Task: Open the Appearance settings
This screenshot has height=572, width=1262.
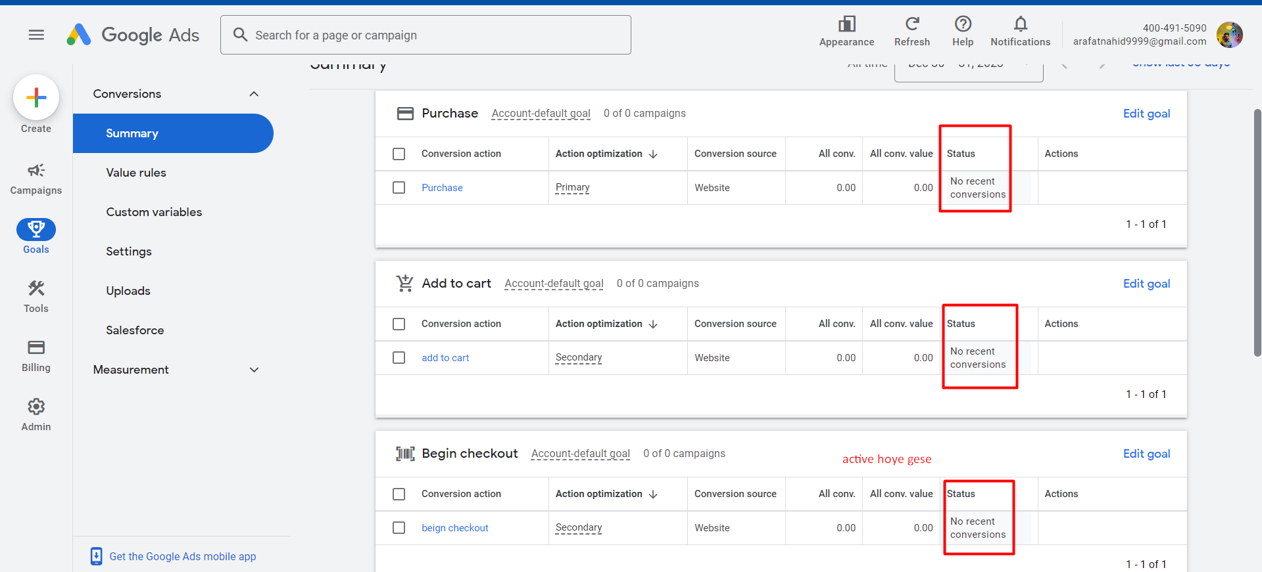Action: [x=846, y=32]
